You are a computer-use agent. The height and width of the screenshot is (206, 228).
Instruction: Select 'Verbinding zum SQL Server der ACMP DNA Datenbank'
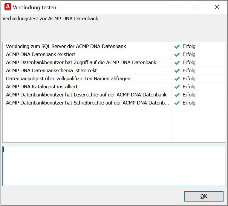(66, 46)
